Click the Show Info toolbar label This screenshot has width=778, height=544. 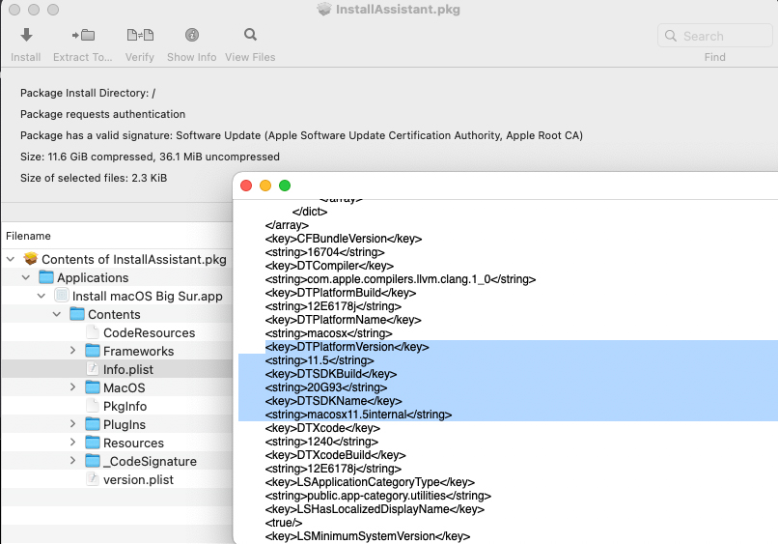pos(192,57)
